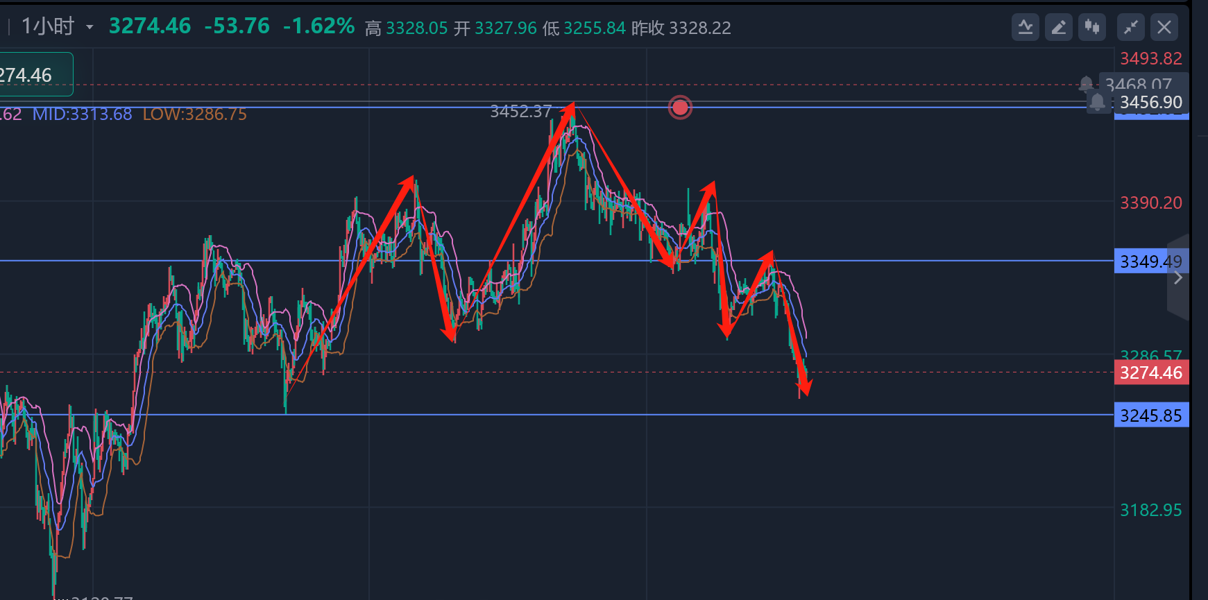1208x600 pixels.
Task: Select the red circle marker on chart
Action: (680, 108)
